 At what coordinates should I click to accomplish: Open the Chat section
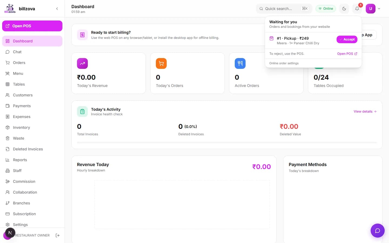tap(32, 52)
